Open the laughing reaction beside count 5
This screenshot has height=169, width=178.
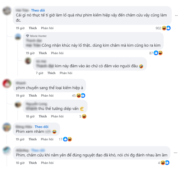coord(84,116)
